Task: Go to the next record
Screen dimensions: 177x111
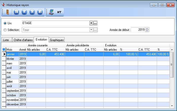Action: (x=32, y=12)
